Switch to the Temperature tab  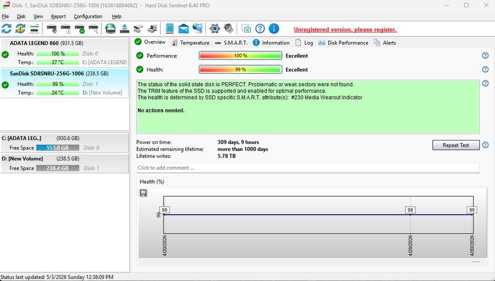pos(191,43)
